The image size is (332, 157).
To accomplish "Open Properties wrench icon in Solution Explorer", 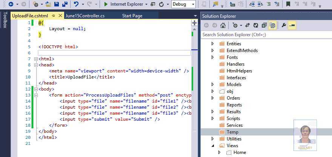I will click(x=284, y=25).
